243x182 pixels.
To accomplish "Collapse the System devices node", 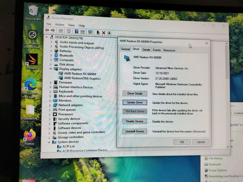I will [49, 142].
